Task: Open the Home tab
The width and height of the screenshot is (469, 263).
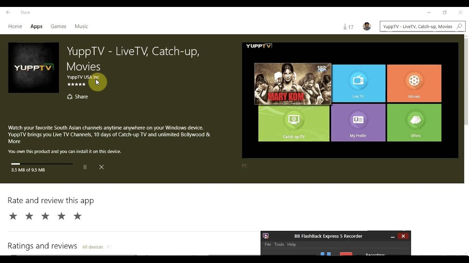Action: pos(15,26)
